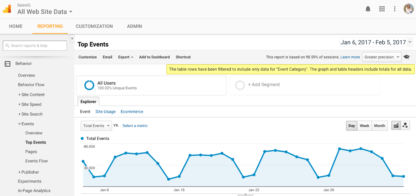Screen dimensions: 416x196
Task: Set graph interval to Month
Action: [x=379, y=126]
